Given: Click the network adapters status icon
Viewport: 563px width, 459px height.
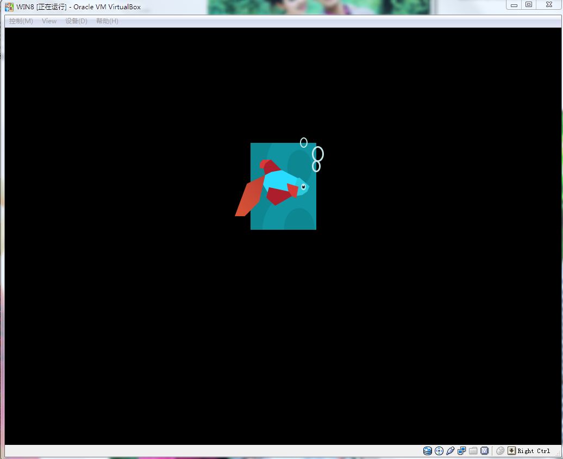Looking at the screenshot, I should pyautogui.click(x=461, y=451).
